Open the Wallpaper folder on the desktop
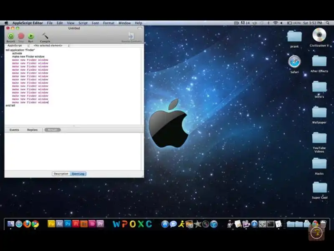The image size is (334, 251). point(319,112)
